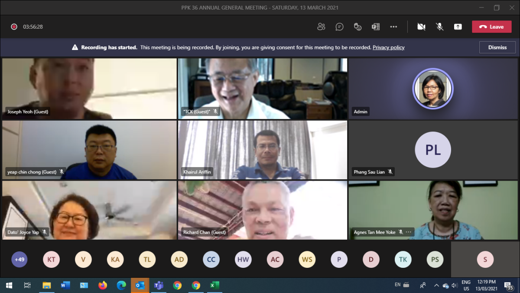The image size is (520, 293).
Task: Open the notification center with 35 alerts
Action: [x=509, y=285]
